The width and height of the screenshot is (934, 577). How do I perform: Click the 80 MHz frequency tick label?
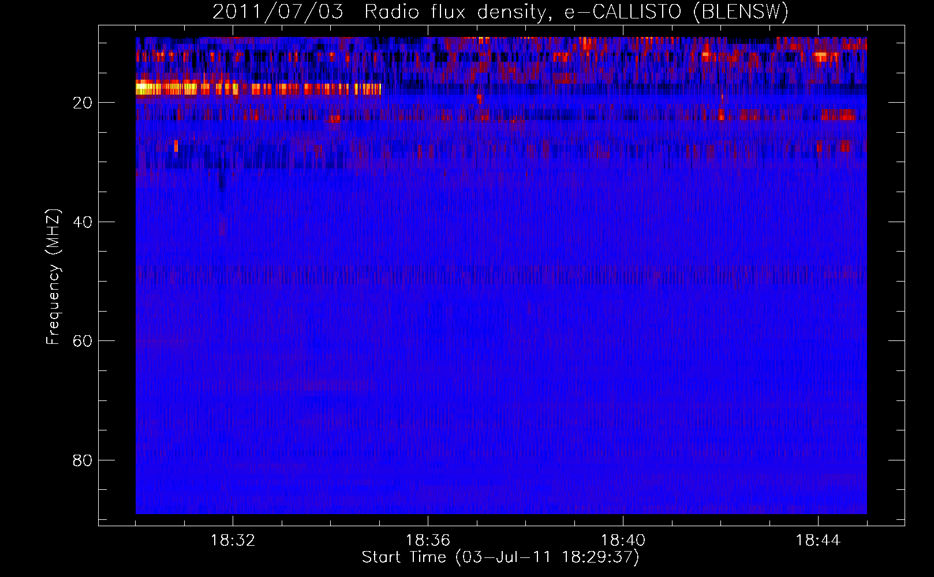click(x=83, y=460)
